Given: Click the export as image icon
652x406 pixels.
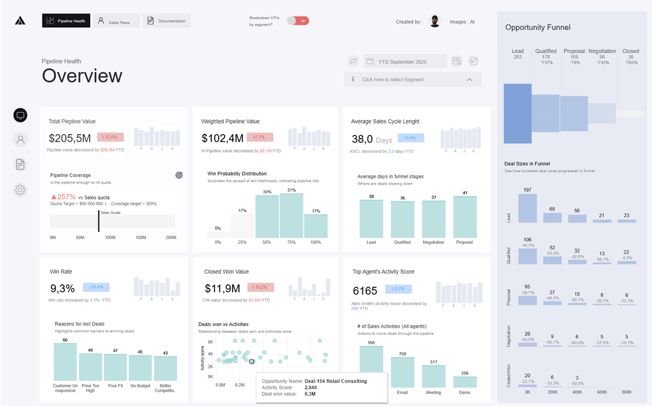Looking at the screenshot, I should (457, 61).
